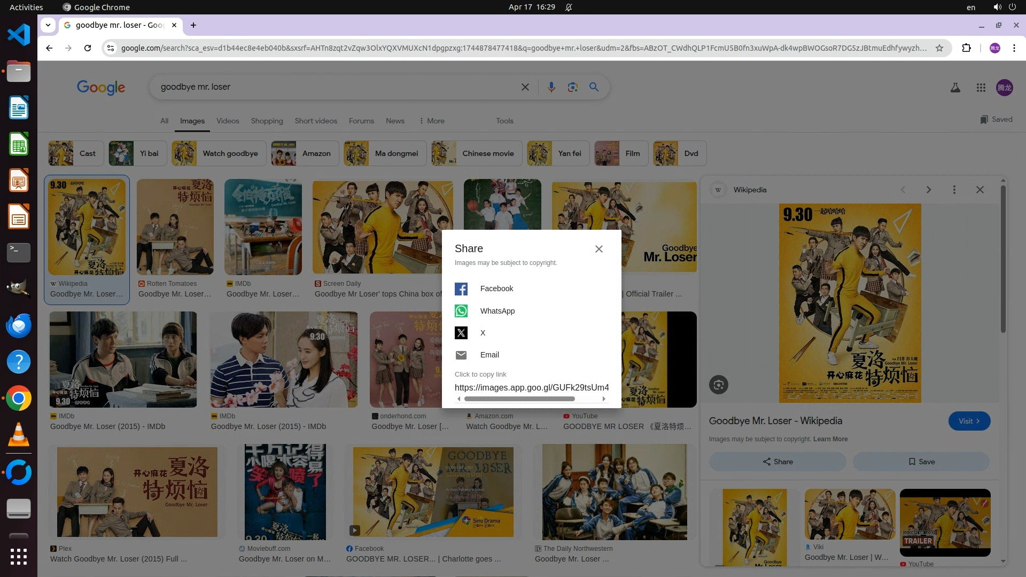This screenshot has height=577, width=1026.
Task: Share image via Email envelope icon
Action: click(x=461, y=355)
